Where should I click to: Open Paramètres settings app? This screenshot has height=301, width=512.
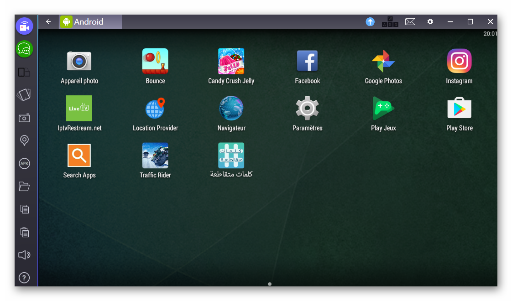307,109
